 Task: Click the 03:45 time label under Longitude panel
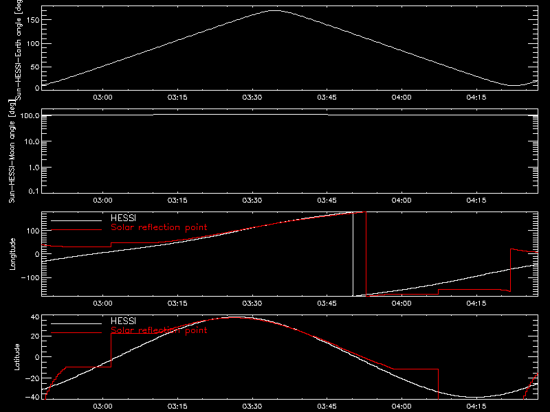(x=327, y=303)
